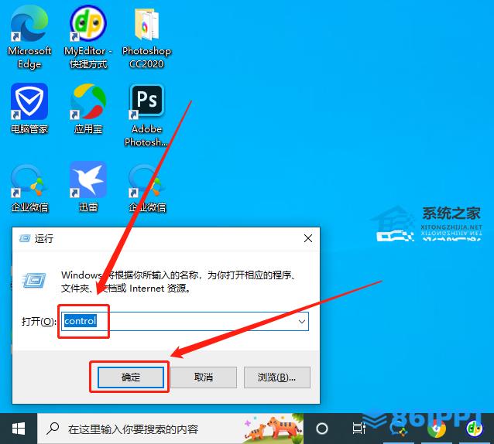Click the 浏览(B)... button
494x444 pixels.
276,377
